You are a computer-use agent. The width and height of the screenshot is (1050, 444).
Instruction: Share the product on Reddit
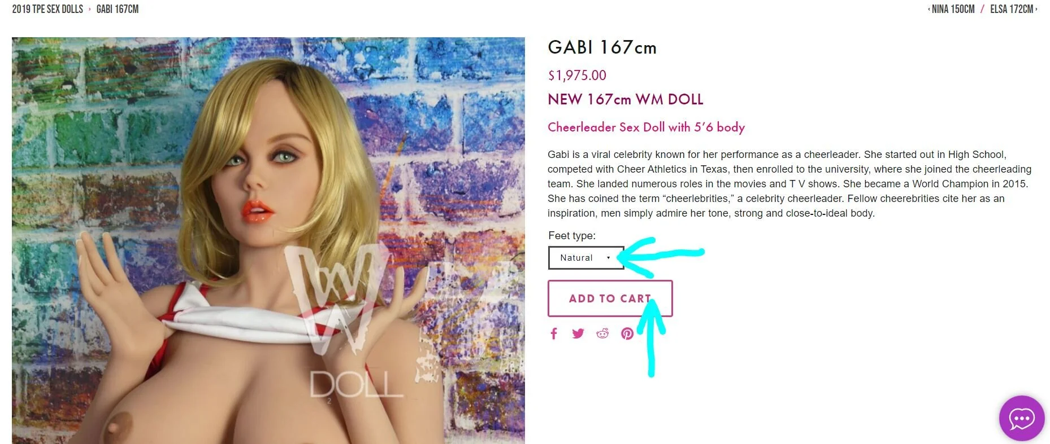[x=602, y=333]
